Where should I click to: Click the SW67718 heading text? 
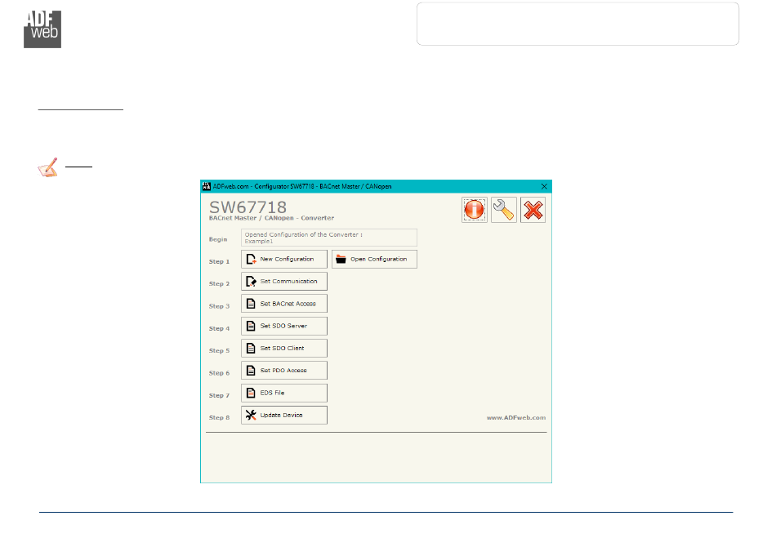point(248,207)
